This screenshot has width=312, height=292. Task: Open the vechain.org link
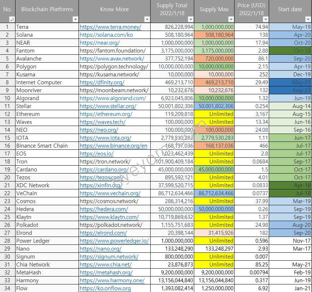click(110, 193)
